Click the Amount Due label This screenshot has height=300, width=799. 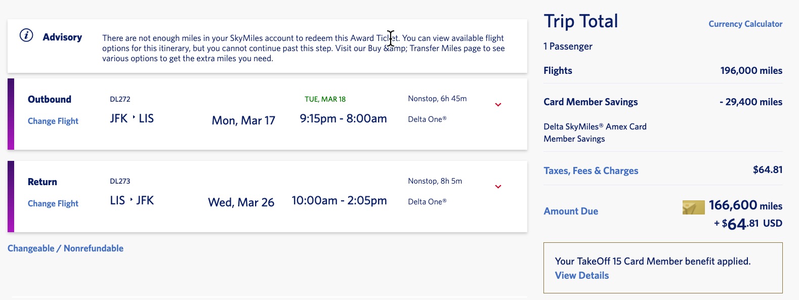571,211
